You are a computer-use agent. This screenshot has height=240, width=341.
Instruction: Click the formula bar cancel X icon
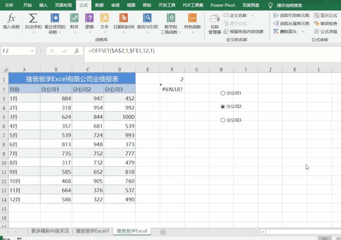(52, 51)
